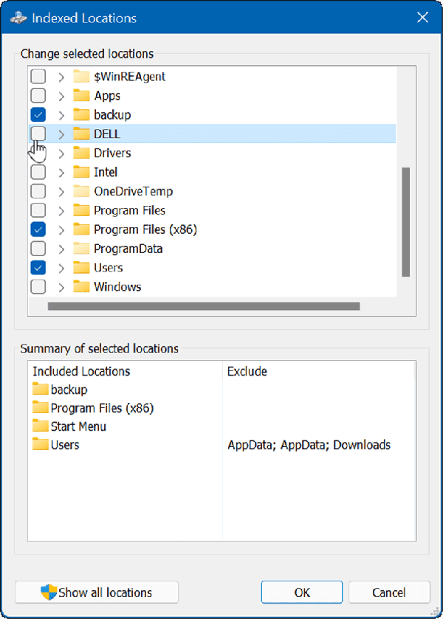443x619 pixels.
Task: Expand the Drivers folder tree
Action: pyautogui.click(x=61, y=153)
